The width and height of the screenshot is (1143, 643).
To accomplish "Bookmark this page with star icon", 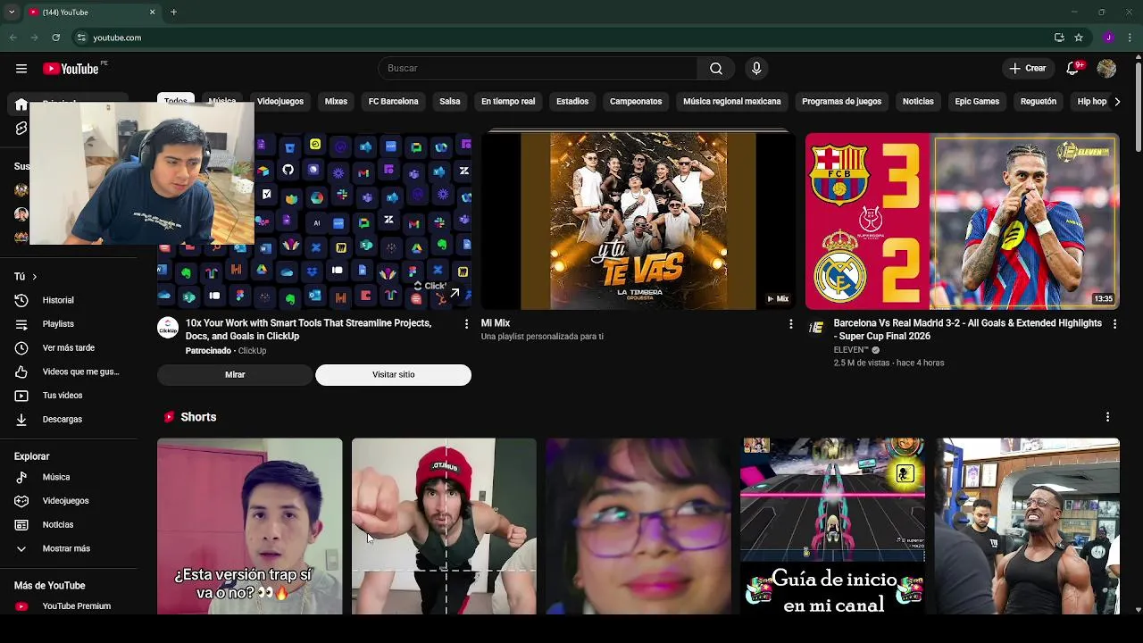I will pos(1079,38).
